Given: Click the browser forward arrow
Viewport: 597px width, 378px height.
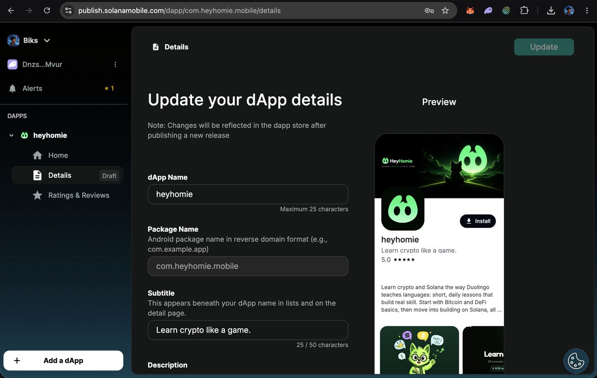Looking at the screenshot, I should click(x=29, y=10).
